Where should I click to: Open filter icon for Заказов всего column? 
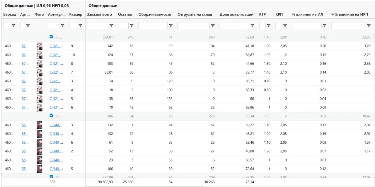[111, 26]
